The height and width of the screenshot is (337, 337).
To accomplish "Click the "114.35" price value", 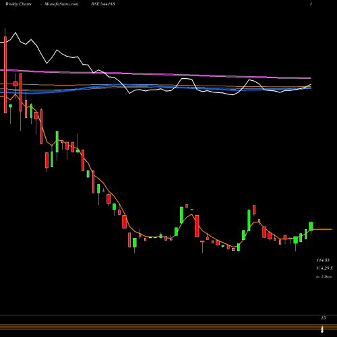I will (x=323, y=260).
